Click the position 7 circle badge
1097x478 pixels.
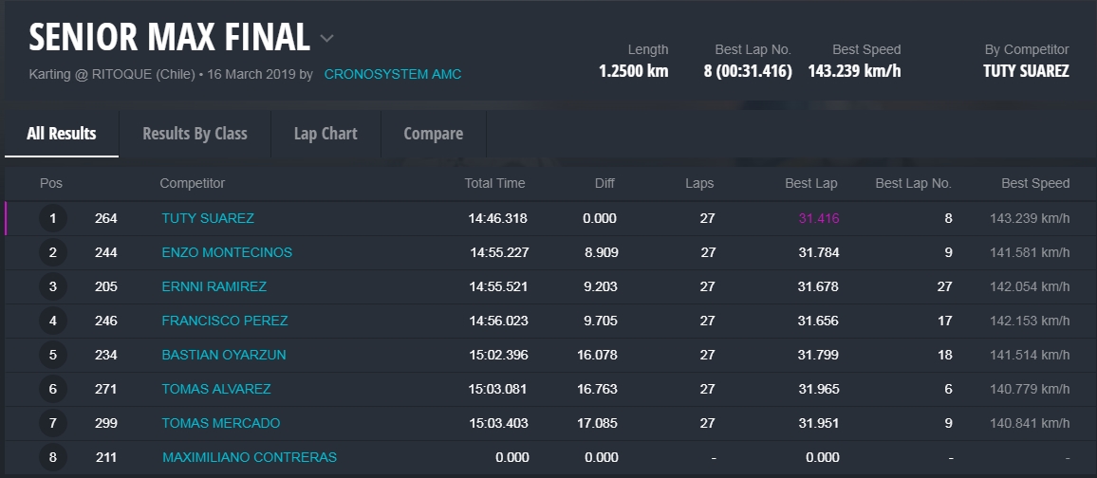[x=53, y=423]
